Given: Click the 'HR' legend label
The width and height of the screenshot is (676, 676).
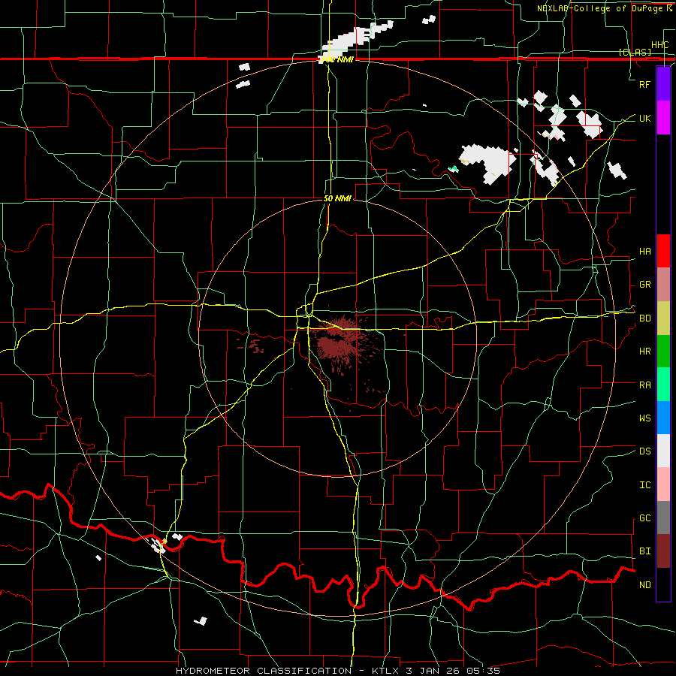Looking at the screenshot, I should click(x=644, y=352).
